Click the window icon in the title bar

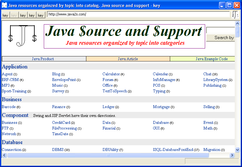coord(4,5)
